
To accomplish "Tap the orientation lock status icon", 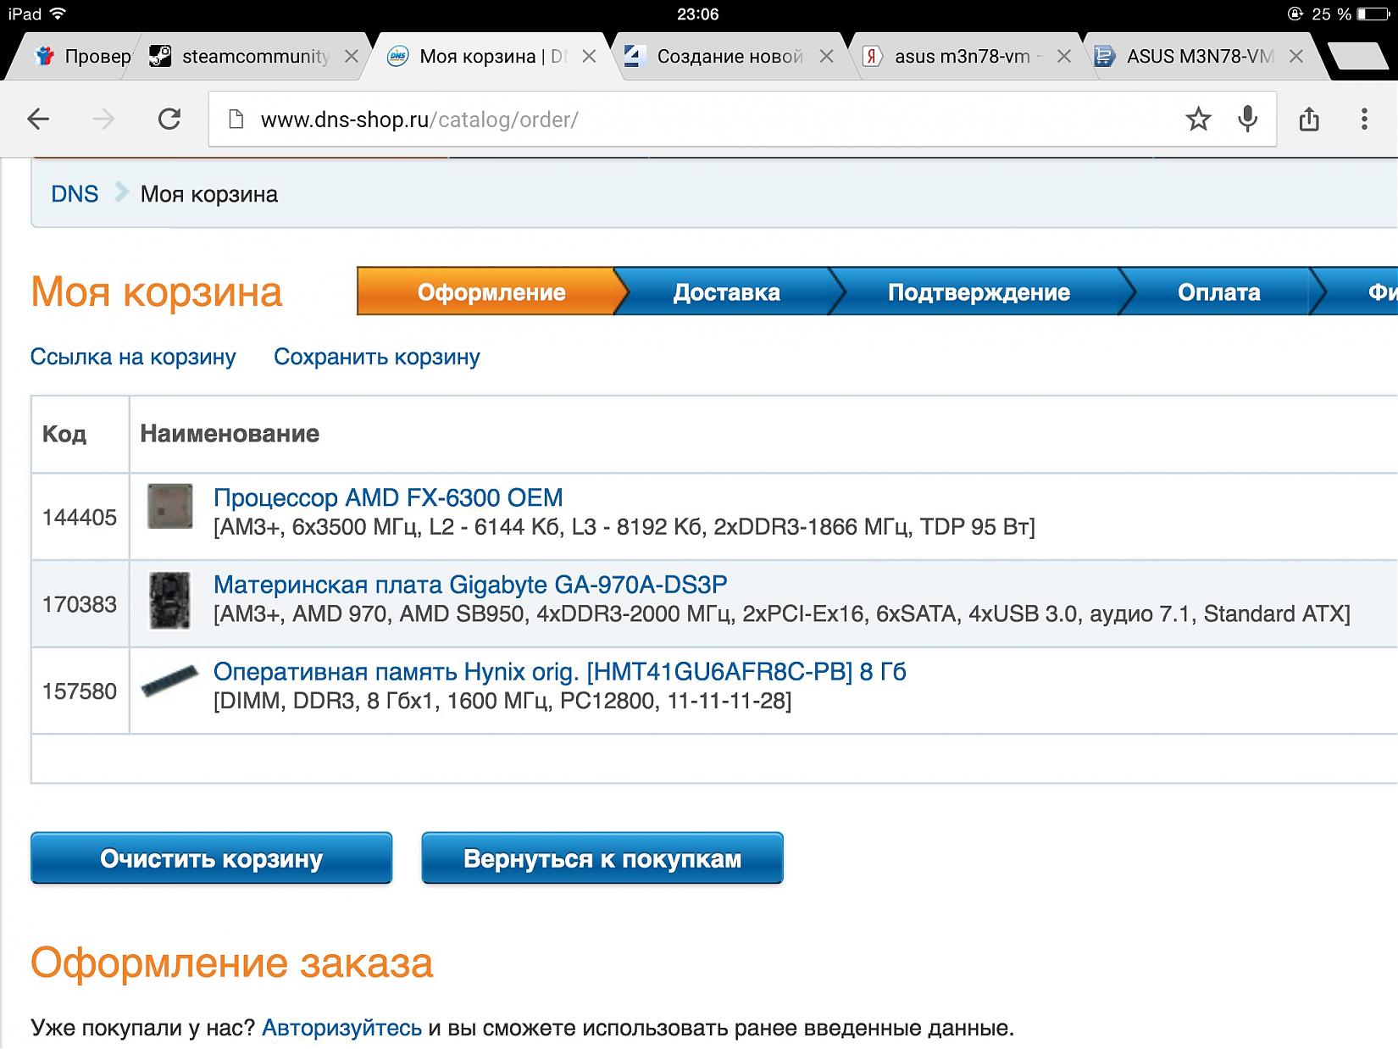I will [x=1295, y=14].
